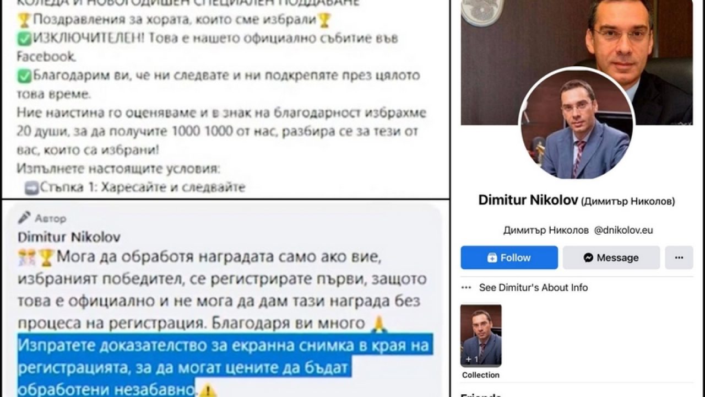Click the blue Follow button
The width and height of the screenshot is (705, 397).
(509, 257)
